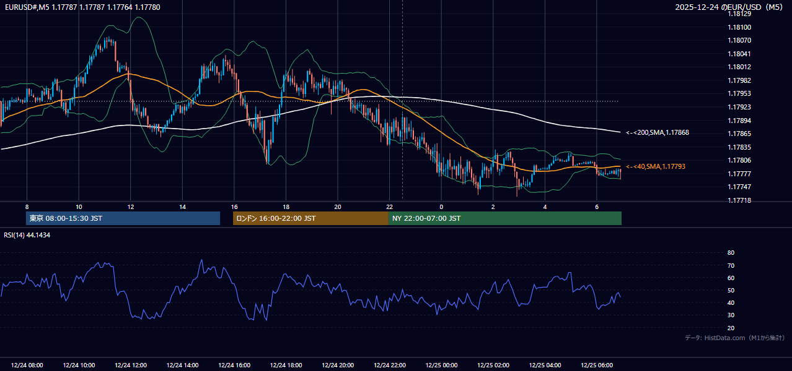Click the RSI axis level 80
Image resolution: width=792 pixels, height=371 pixels.
click(731, 253)
